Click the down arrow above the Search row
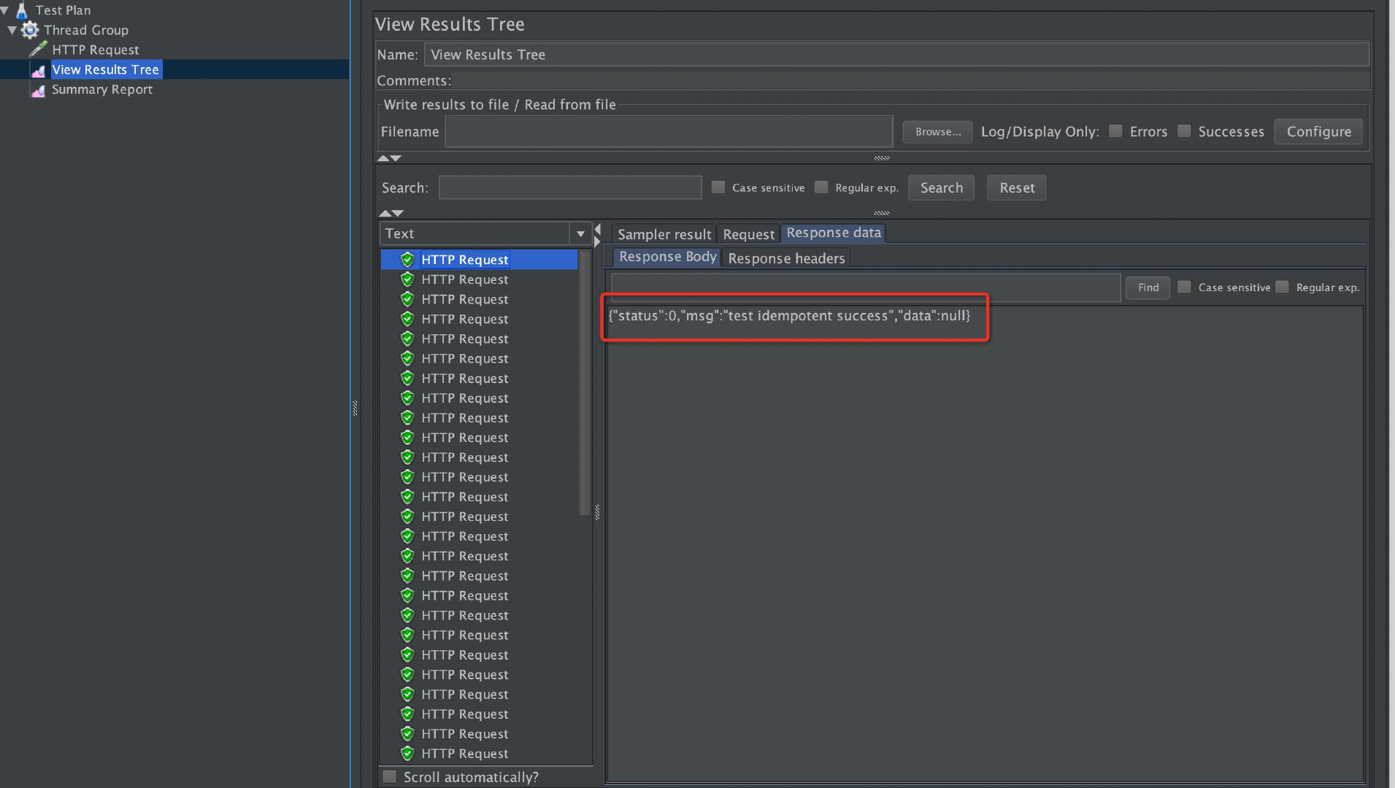The height and width of the screenshot is (788, 1395). pyautogui.click(x=396, y=158)
